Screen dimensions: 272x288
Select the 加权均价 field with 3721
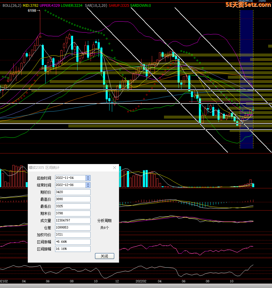tap(73, 235)
